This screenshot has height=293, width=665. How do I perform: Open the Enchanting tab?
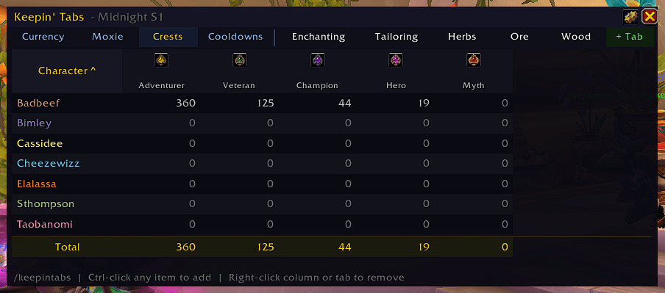coord(319,37)
